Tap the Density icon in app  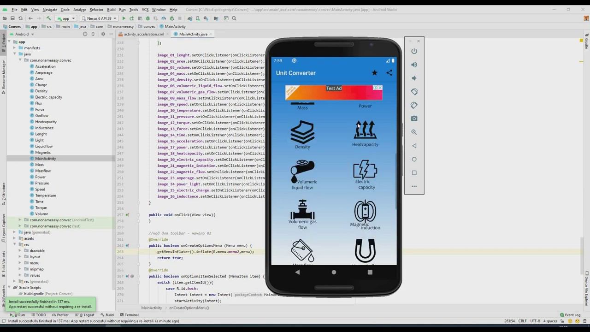(x=302, y=135)
